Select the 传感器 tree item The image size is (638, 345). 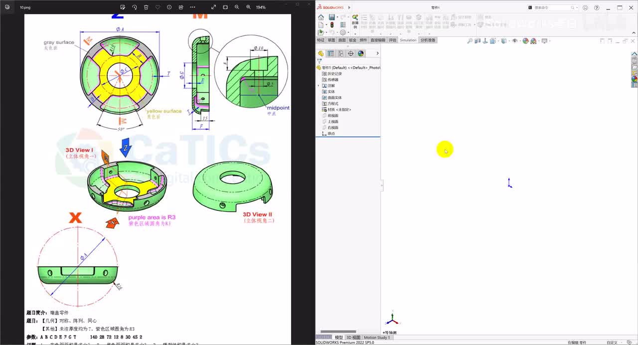click(x=330, y=80)
